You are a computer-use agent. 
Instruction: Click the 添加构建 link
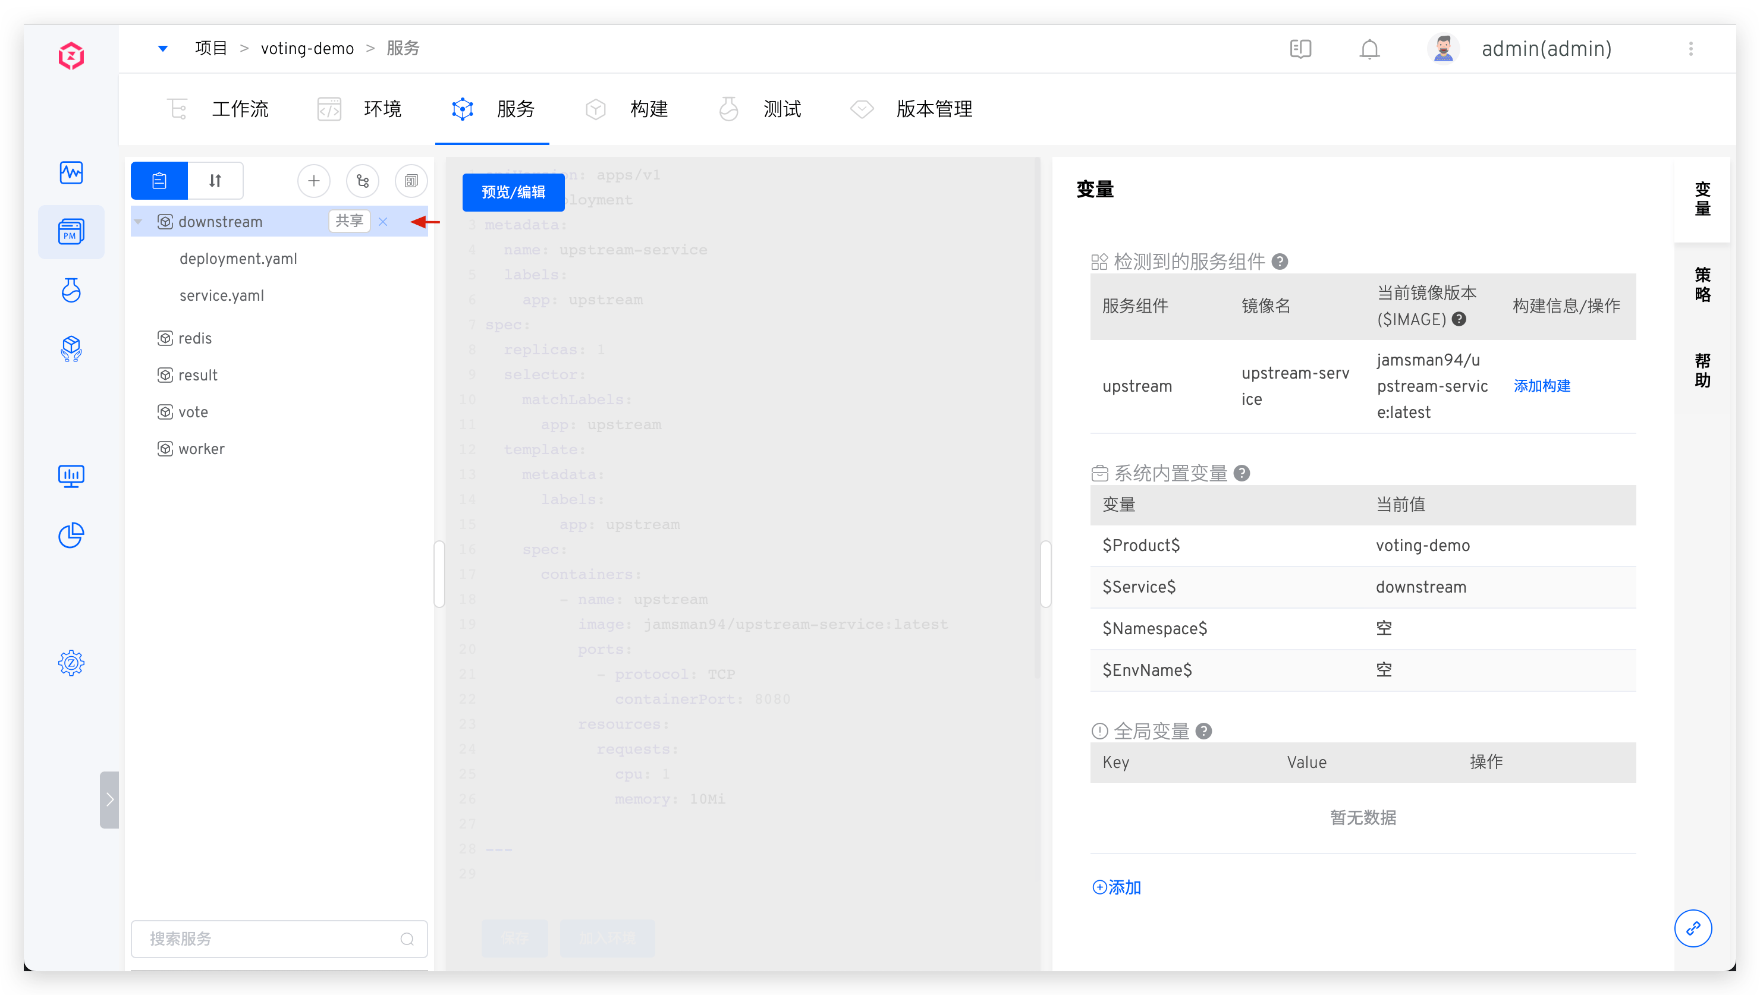coord(1541,386)
